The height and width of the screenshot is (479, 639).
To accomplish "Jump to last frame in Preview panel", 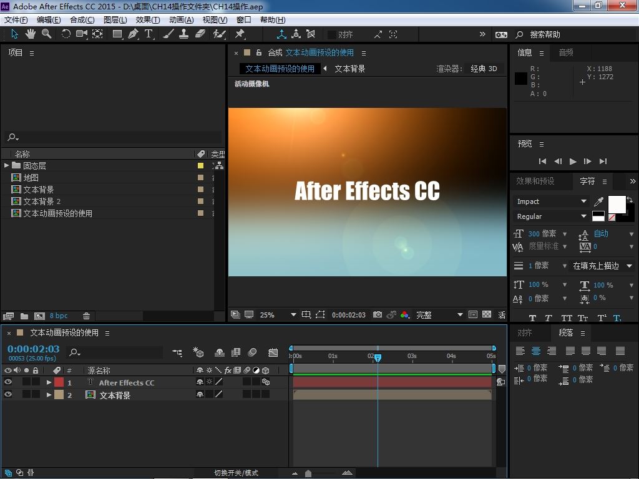I will [x=603, y=162].
